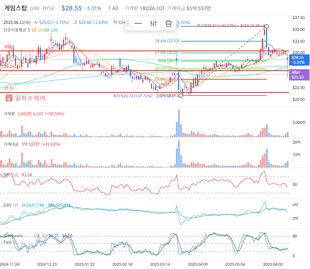The height and width of the screenshot is (269, 310).
Task: Click the 38.2% (26.56) Fibonacci label
Action: [x=167, y=69]
